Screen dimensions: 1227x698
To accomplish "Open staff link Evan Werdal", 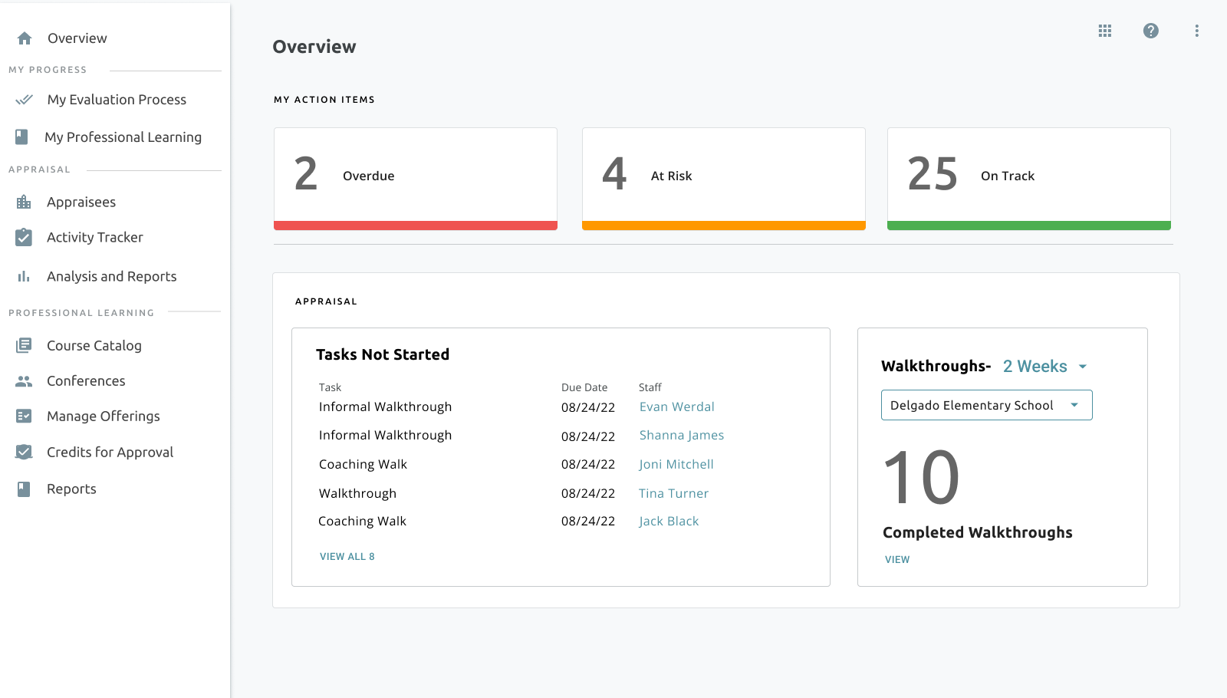I will coord(676,407).
